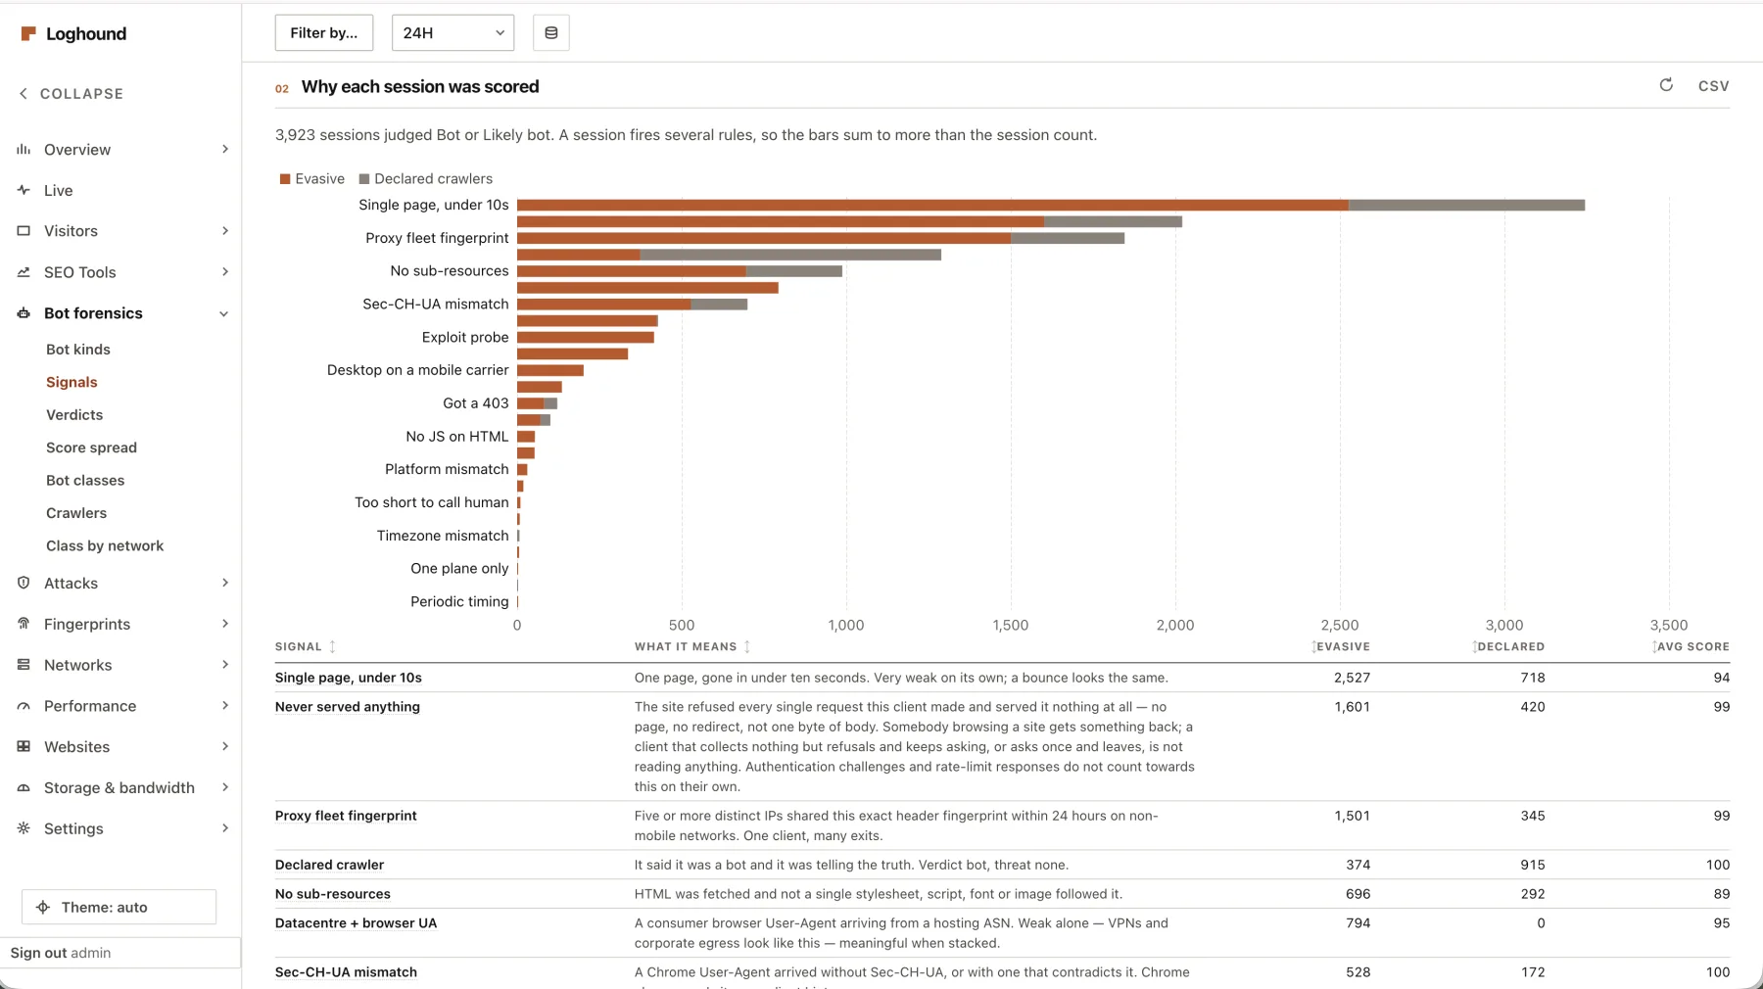Toggle the Evasive legend swatch
Viewport: 1763px width, 989px height.
[x=285, y=179]
